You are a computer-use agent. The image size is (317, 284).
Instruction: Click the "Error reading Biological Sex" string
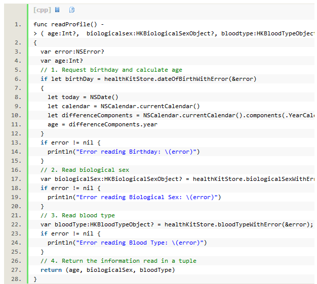[x=147, y=197]
